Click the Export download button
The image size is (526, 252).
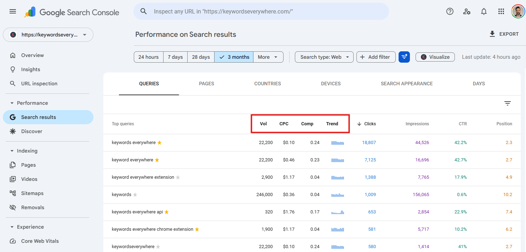[x=503, y=34]
